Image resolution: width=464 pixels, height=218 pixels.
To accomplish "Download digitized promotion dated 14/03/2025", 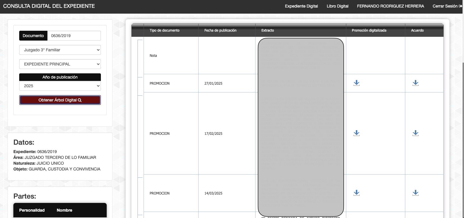I will [x=356, y=193].
